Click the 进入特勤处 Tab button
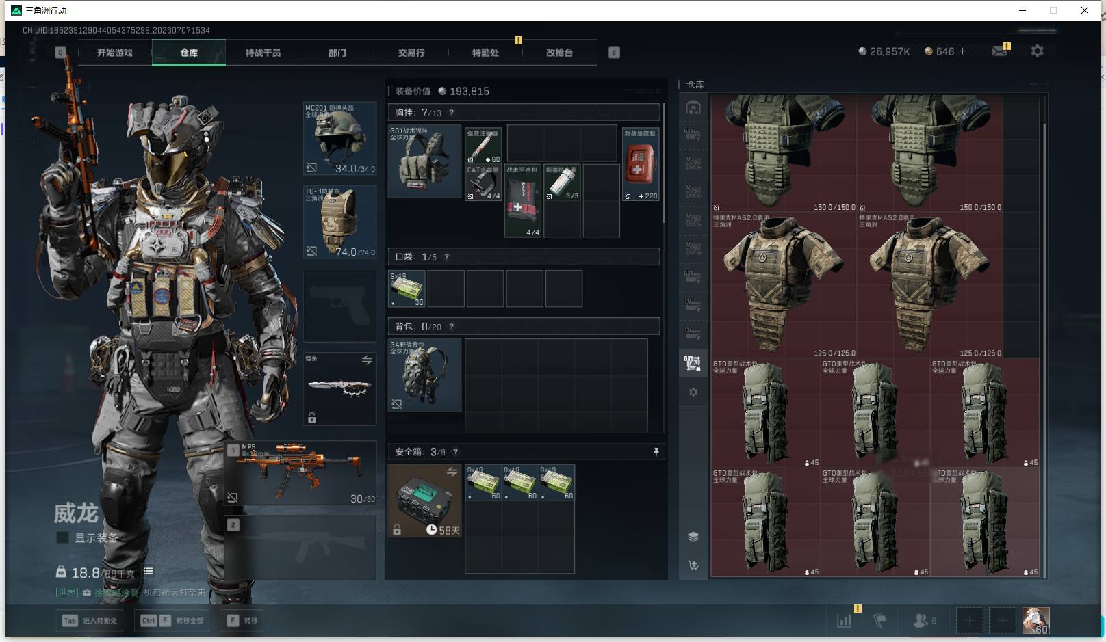Image resolution: width=1106 pixels, height=642 pixels. [90, 620]
